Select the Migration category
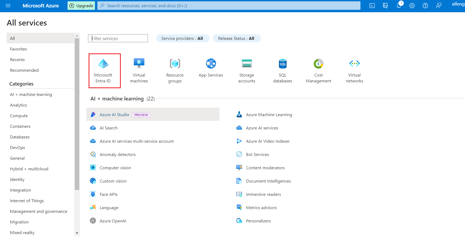Image resolution: width=465 pixels, height=237 pixels. coord(19,222)
